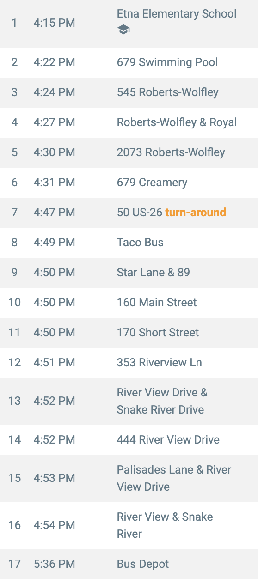
Task: Select the 545 Roberts-Wolfley stop row
Action: [129, 92]
